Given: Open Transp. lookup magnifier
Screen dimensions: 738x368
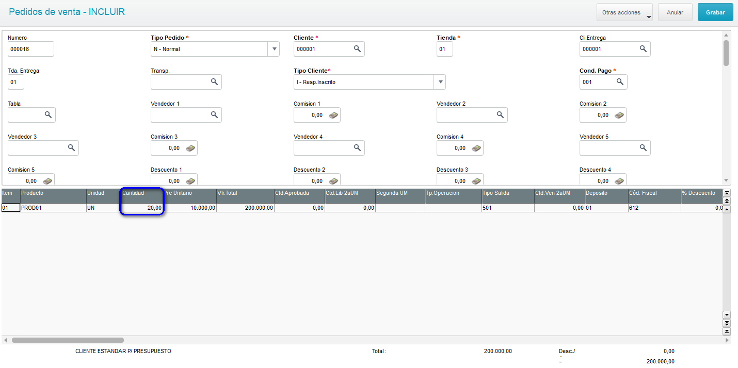Looking at the screenshot, I should point(214,81).
